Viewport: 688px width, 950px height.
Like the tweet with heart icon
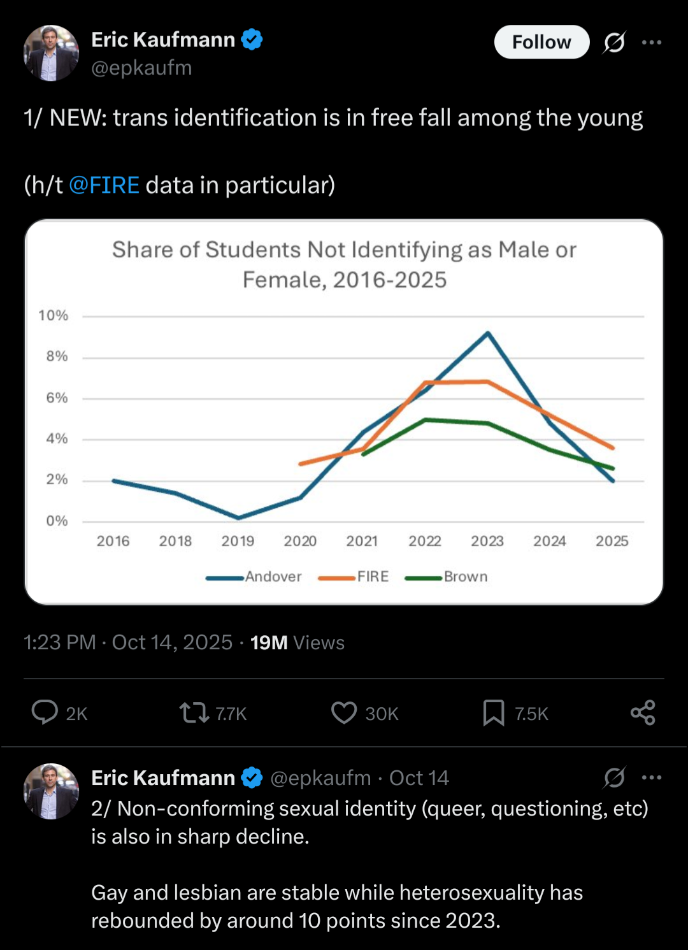coord(344,712)
